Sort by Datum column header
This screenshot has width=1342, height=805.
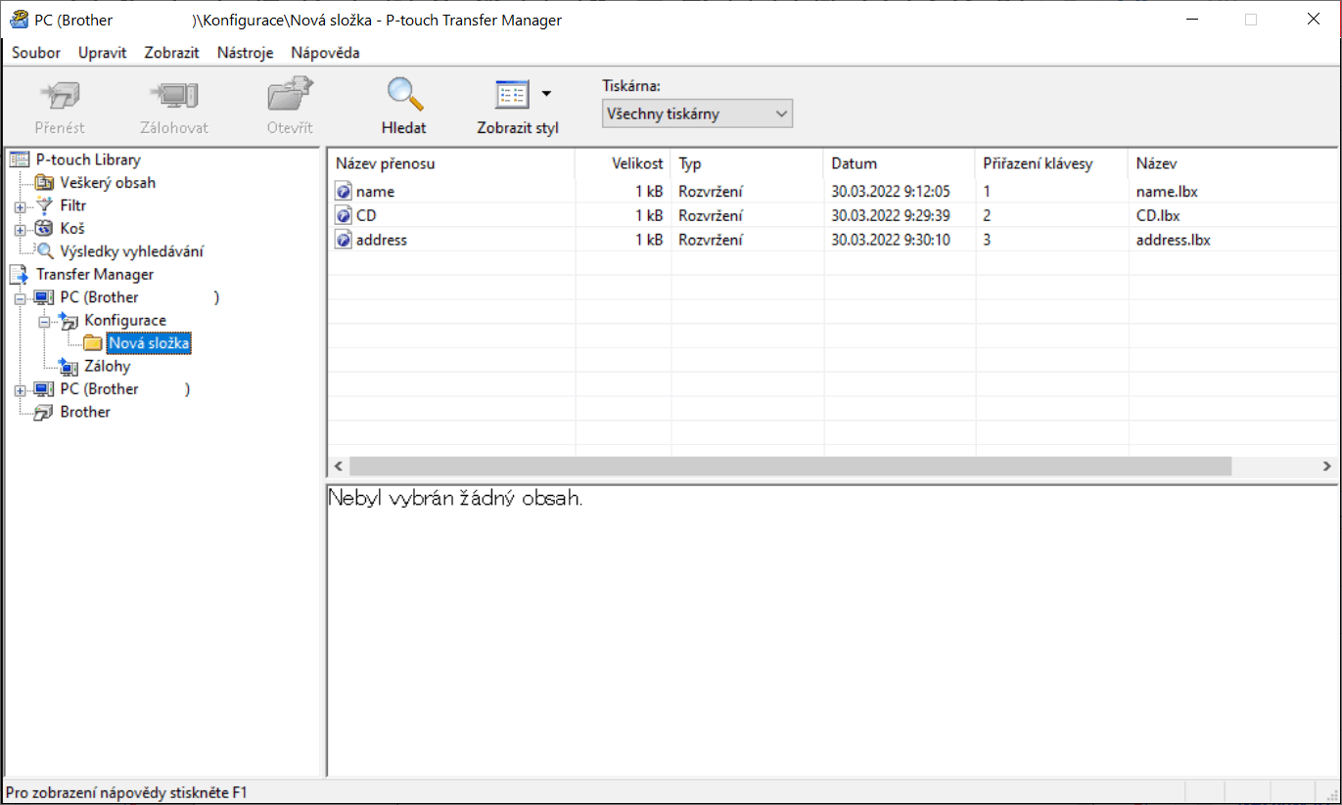pos(900,163)
